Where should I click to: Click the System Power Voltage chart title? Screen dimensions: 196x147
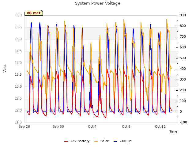click(x=98, y=3)
